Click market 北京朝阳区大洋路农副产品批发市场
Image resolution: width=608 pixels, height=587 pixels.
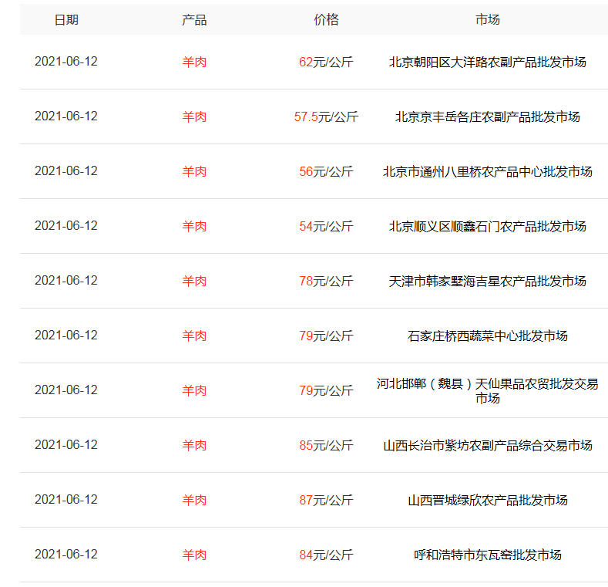click(x=488, y=62)
